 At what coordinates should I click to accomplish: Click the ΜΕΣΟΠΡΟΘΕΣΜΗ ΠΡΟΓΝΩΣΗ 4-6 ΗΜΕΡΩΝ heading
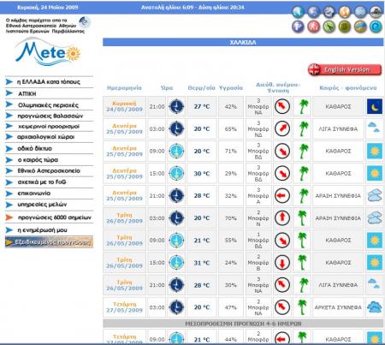243,324
